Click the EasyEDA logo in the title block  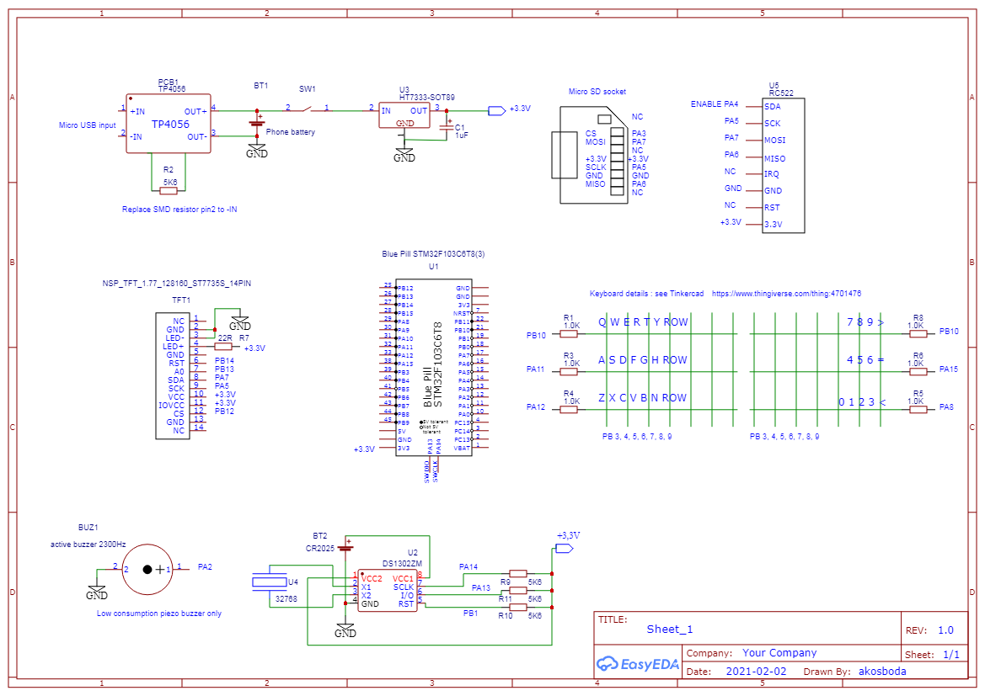638,664
